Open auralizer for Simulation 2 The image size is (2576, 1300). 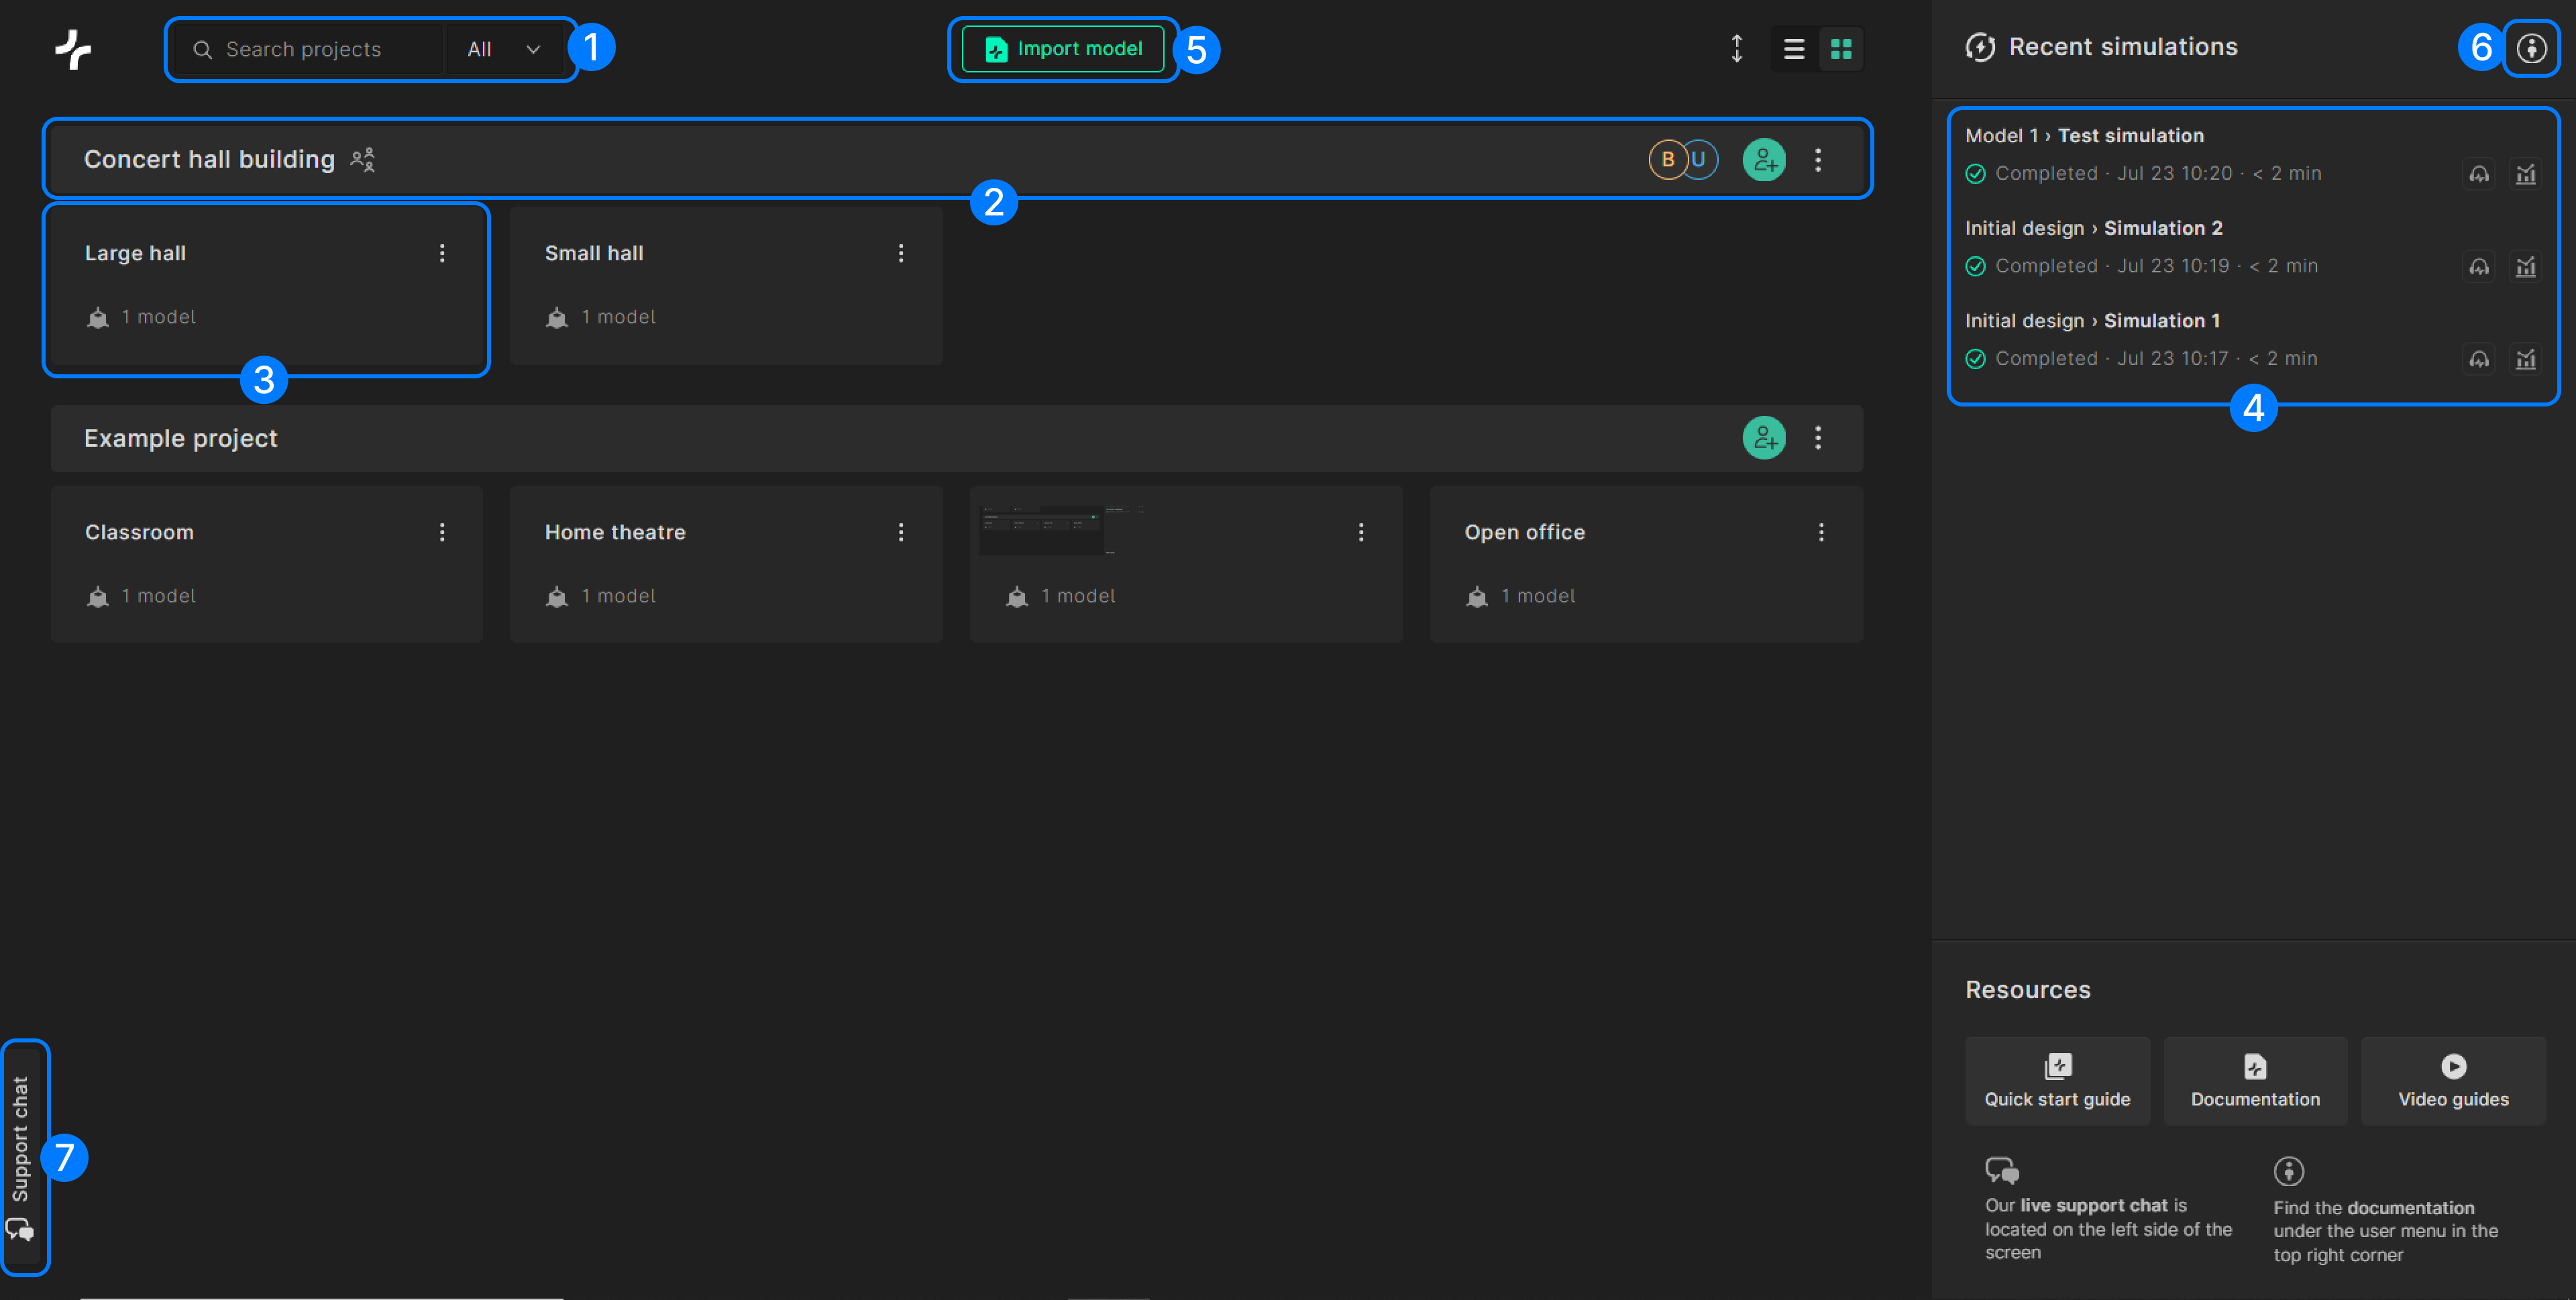click(2479, 267)
